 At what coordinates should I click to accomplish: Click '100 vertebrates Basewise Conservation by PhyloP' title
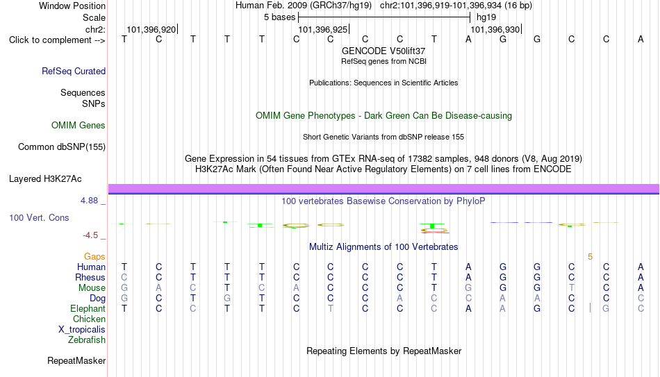click(x=383, y=201)
